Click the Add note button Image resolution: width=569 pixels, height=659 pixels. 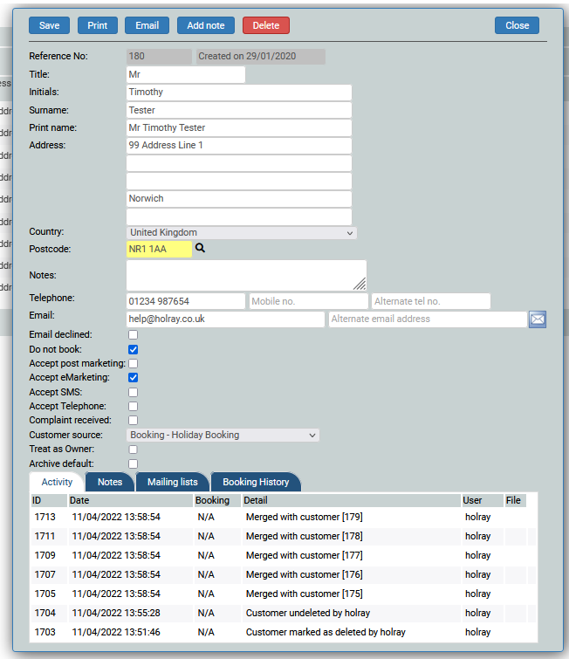point(205,25)
